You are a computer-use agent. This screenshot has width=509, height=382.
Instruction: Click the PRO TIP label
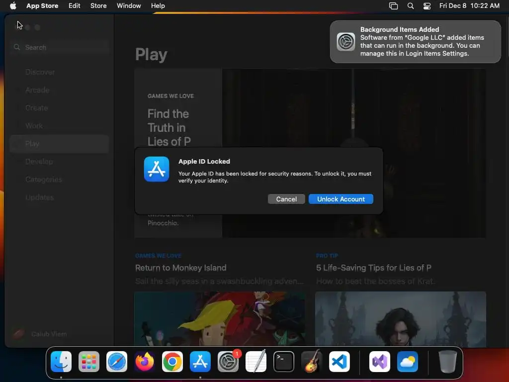pos(327,256)
